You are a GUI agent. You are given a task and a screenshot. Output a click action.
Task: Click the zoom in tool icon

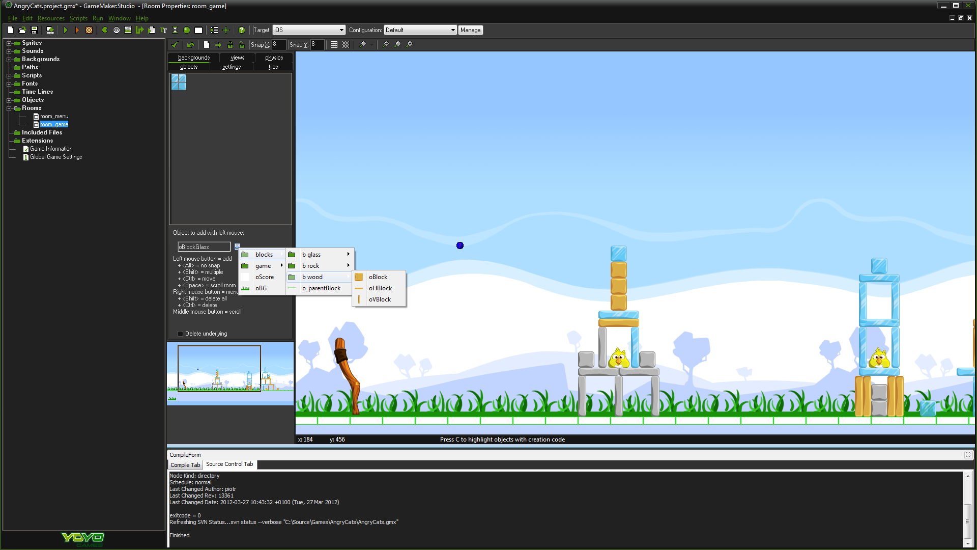[x=409, y=44]
